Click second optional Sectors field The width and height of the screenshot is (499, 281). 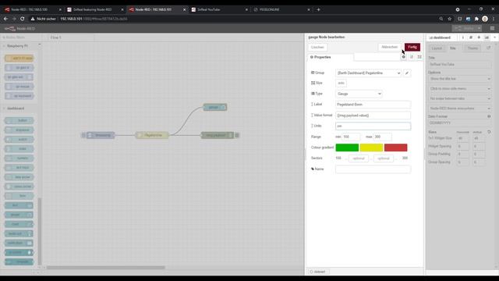[x=384, y=158]
